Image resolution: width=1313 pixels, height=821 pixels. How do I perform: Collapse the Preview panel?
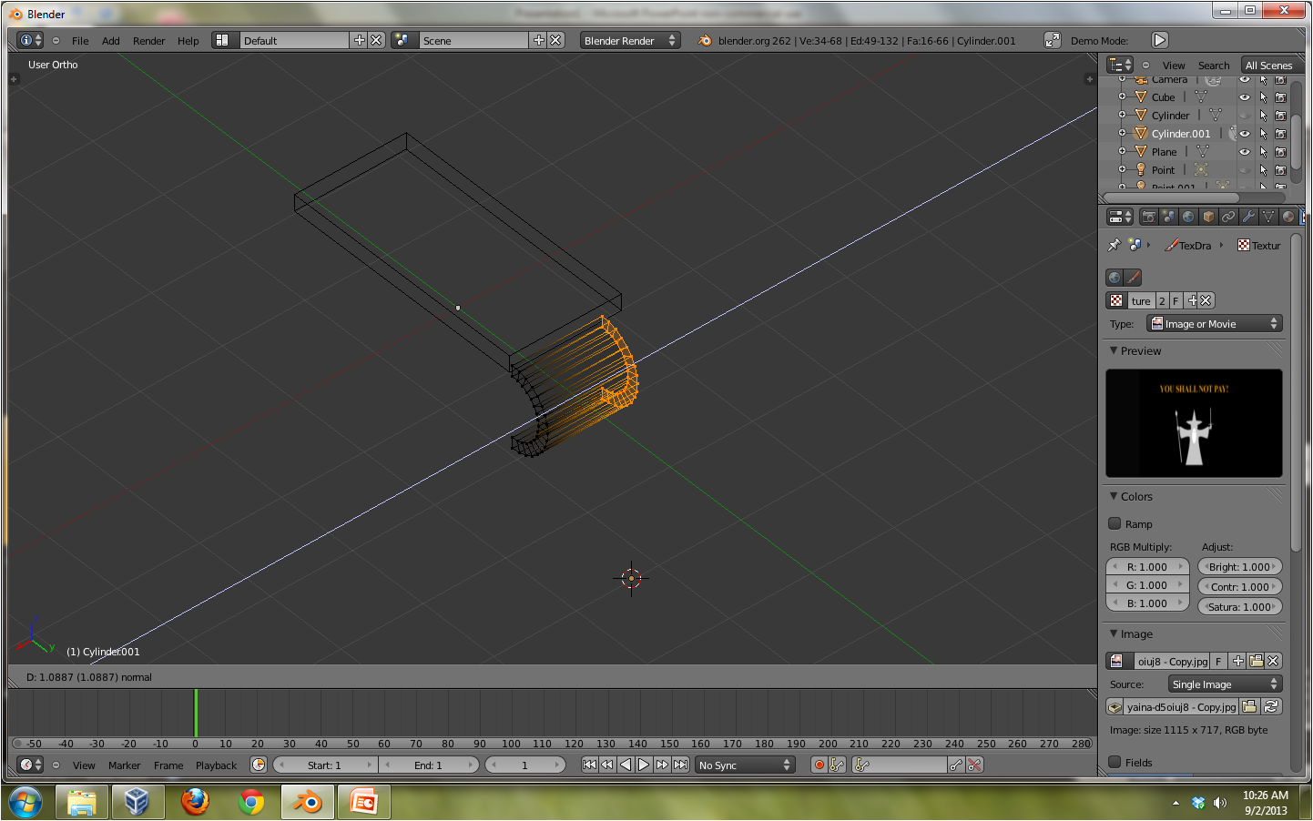(x=1114, y=350)
